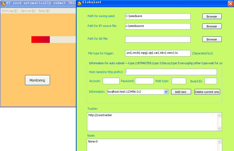The image size is (234, 151).
Task: Click Tracker scrollbar up arrow
Action: click(x=219, y=115)
